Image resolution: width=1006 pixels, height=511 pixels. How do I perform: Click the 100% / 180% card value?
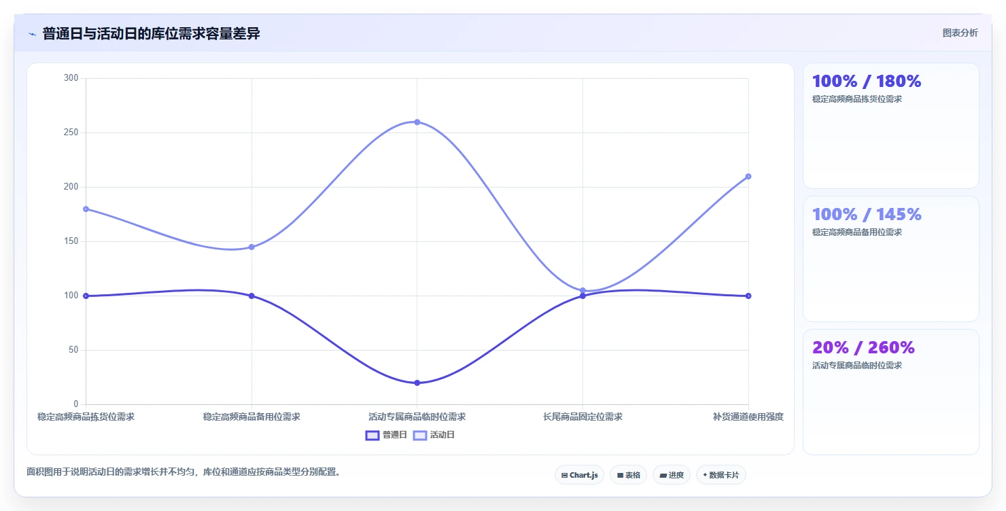click(x=867, y=82)
